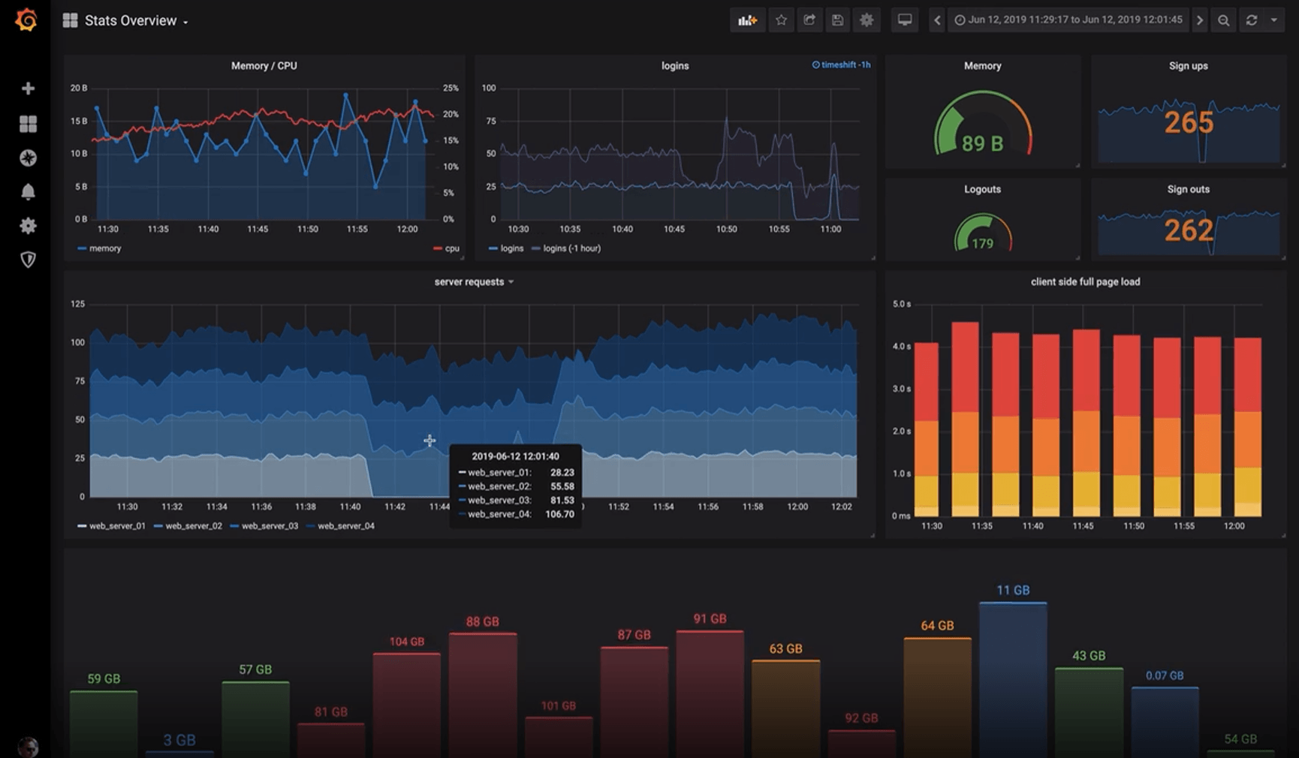Open Server Admin shield icon
The image size is (1299, 758).
click(x=28, y=260)
